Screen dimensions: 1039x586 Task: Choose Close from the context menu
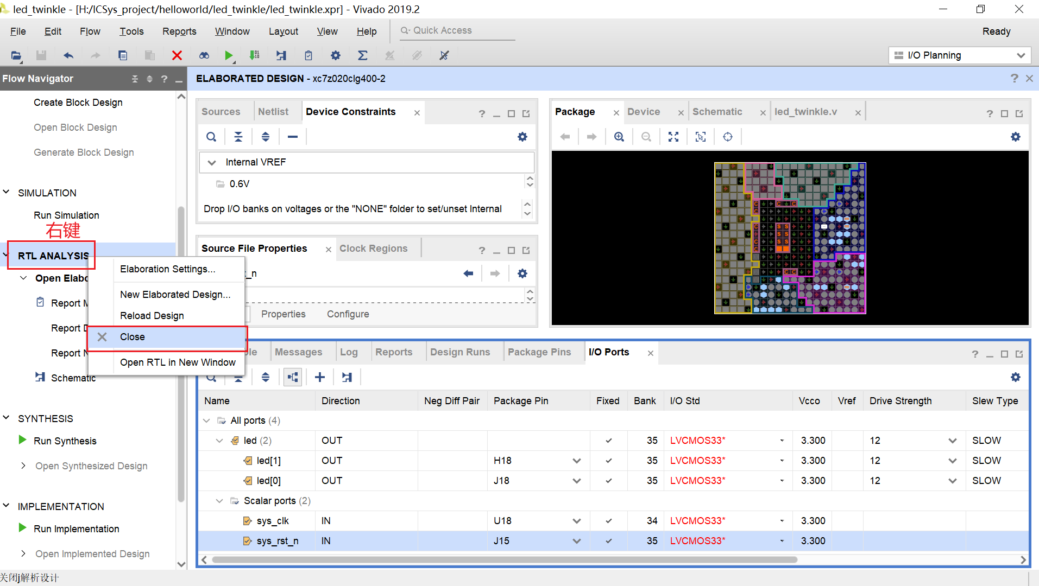point(166,337)
